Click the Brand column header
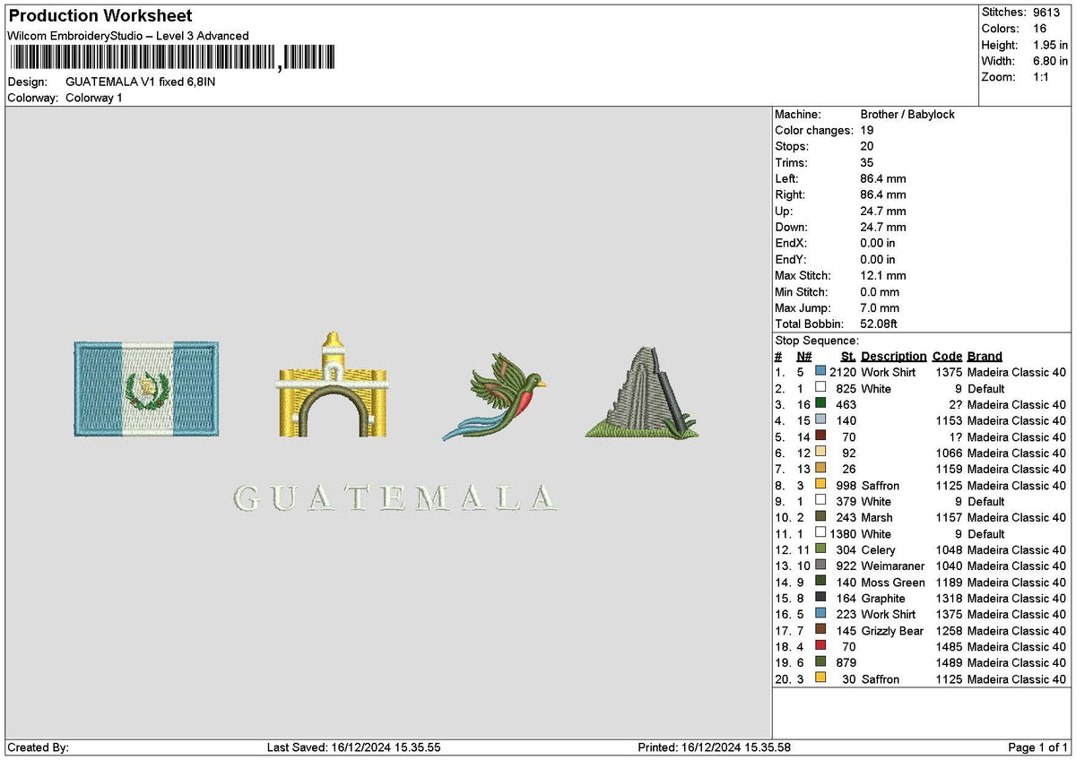Image resolution: width=1076 pixels, height=760 pixels. coord(985,357)
